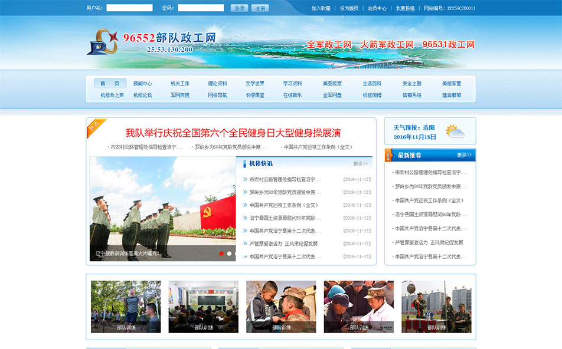This screenshot has height=349, width=562.
Task: Focus the 密码 password input field
Action: coord(201,8)
